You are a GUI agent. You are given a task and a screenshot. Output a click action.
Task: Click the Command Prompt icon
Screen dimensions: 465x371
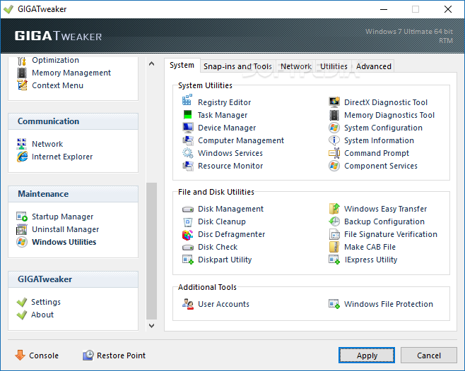pyautogui.click(x=334, y=153)
